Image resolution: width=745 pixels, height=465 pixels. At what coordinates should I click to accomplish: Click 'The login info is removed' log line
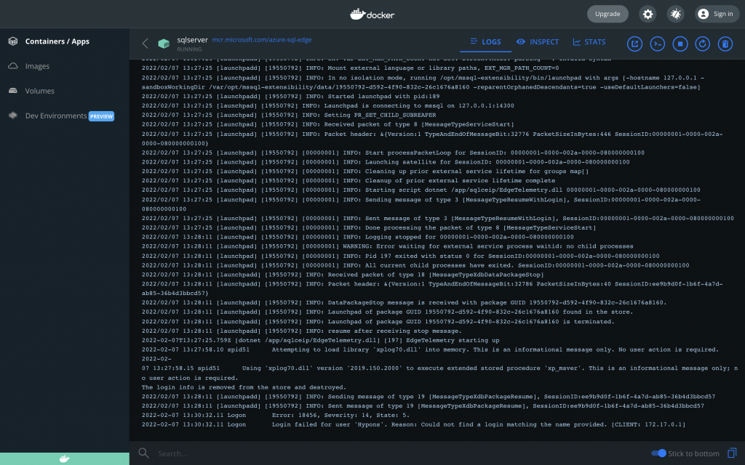pos(244,387)
